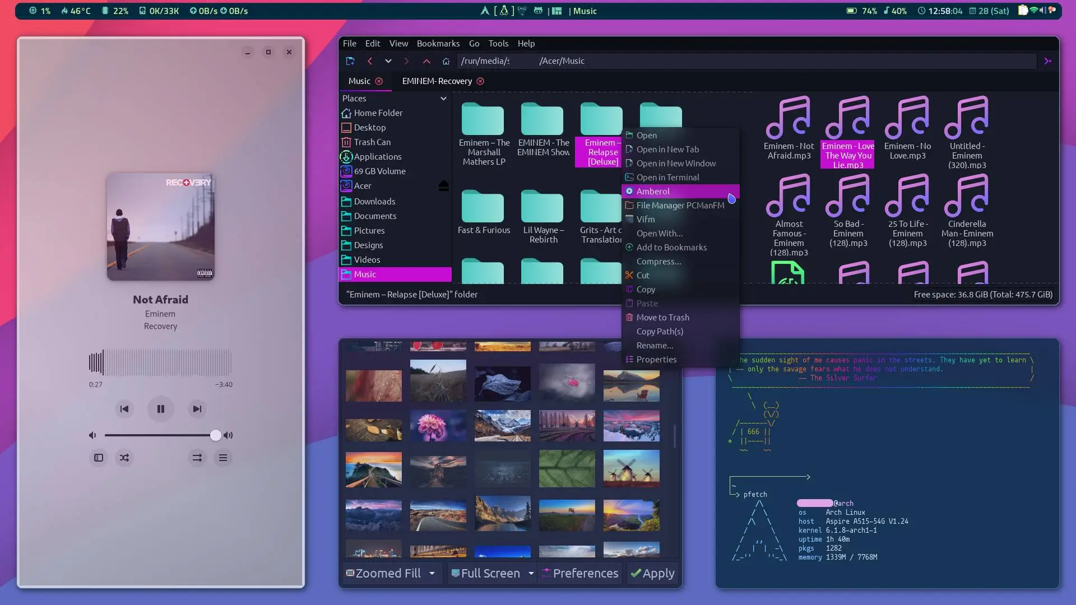1076x605 pixels.
Task: Choose File Manager PCManFM entry
Action: tap(680, 205)
